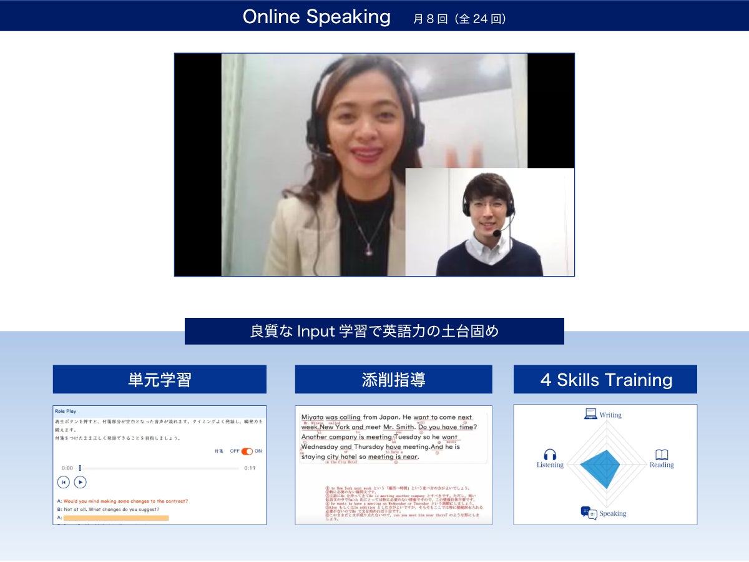This screenshot has height=562, width=749.
Task: Click the 'Role Play' panel title
Action: [x=66, y=411]
